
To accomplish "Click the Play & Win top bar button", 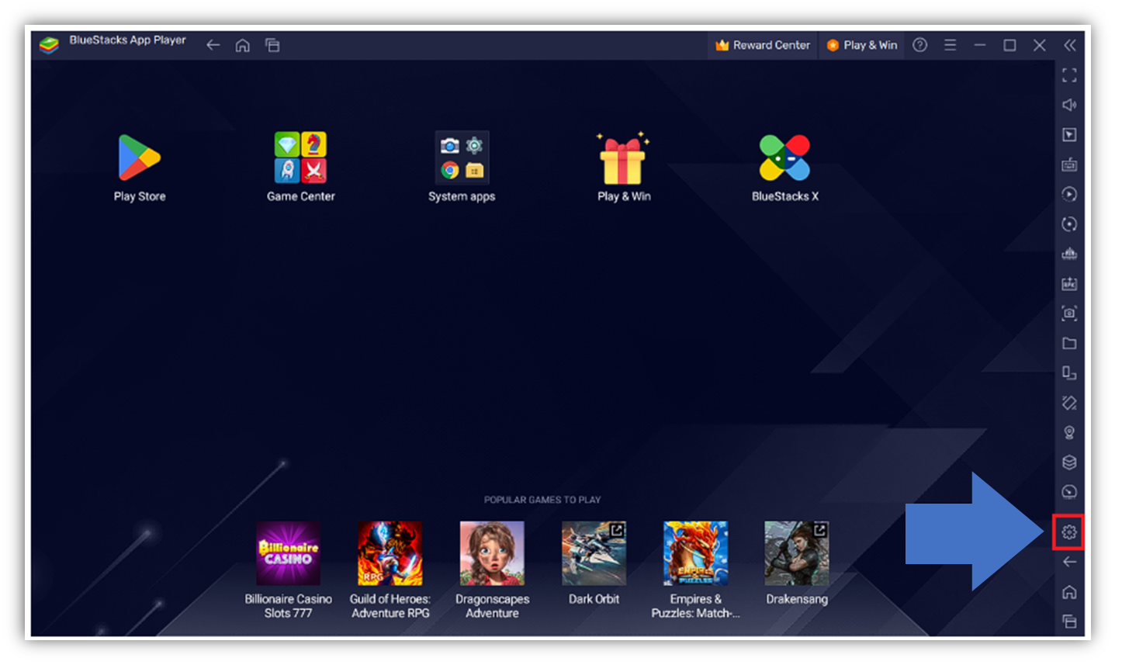I will pyautogui.click(x=861, y=45).
